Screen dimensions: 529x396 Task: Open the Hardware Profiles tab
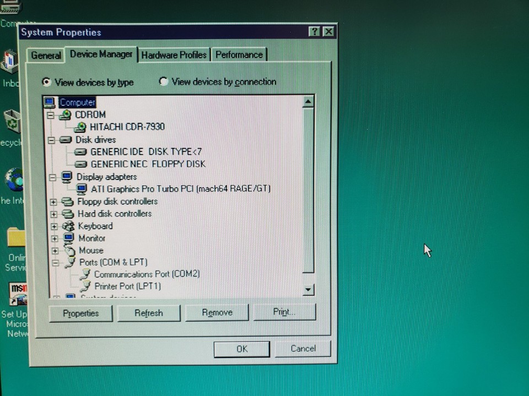coord(174,54)
